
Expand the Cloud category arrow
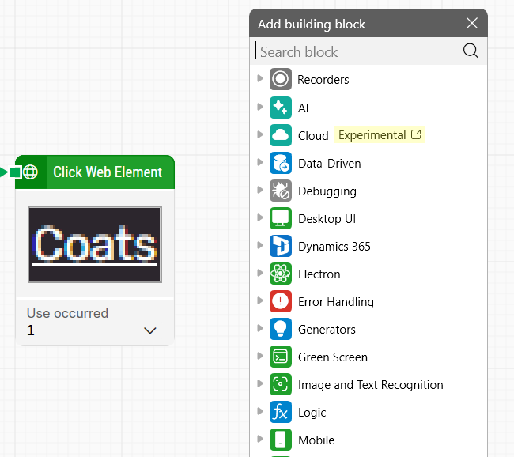coord(260,135)
